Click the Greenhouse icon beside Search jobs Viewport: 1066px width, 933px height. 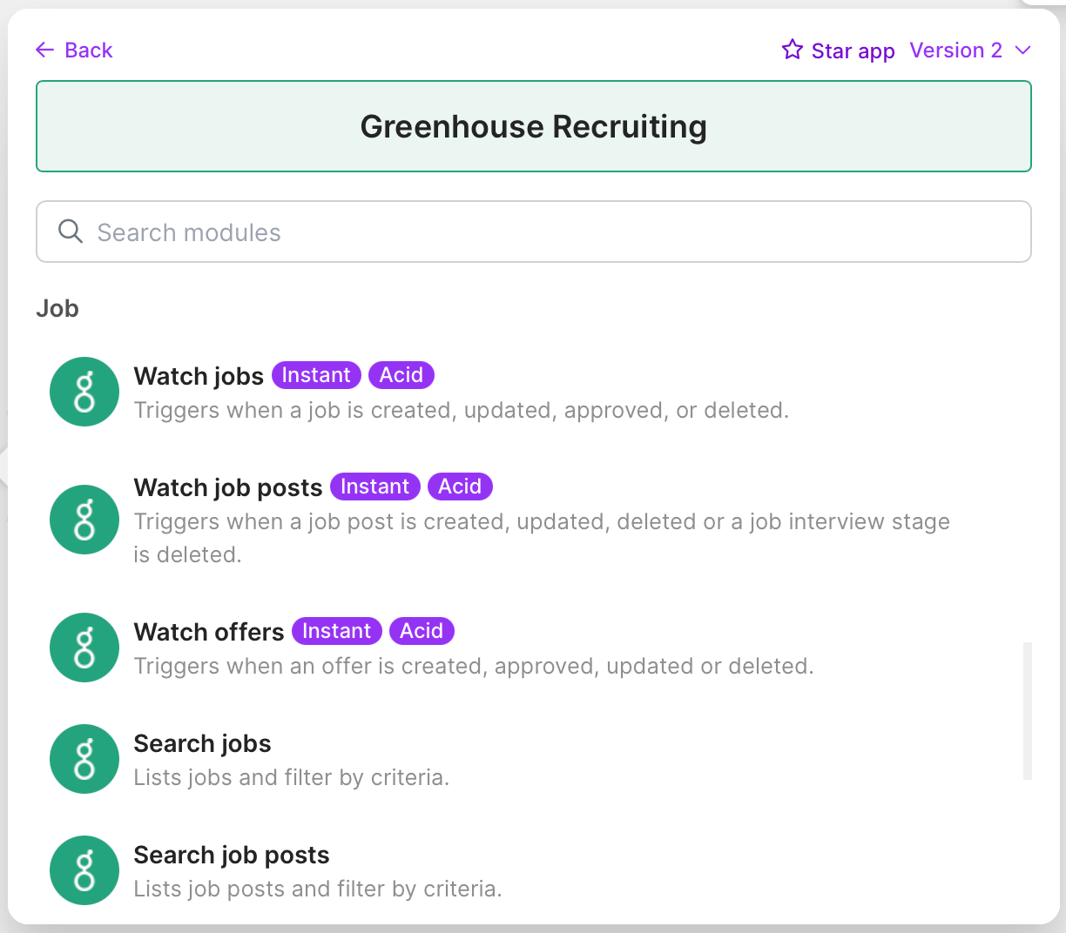84,759
